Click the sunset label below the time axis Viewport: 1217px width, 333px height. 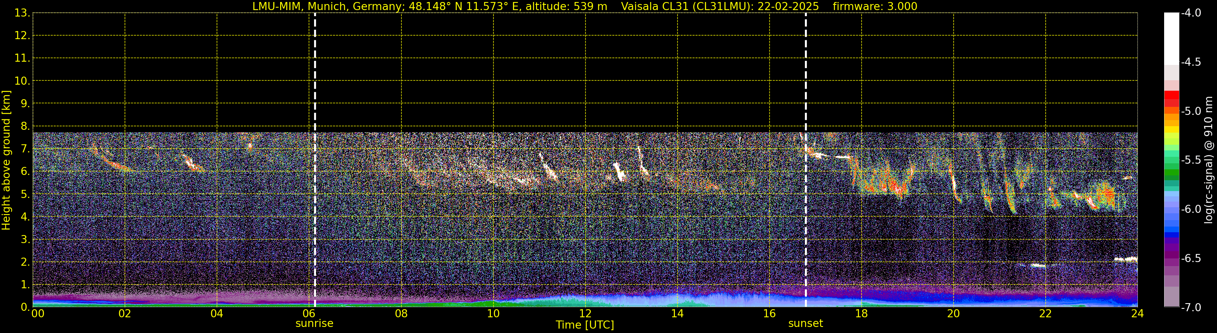pos(805,324)
